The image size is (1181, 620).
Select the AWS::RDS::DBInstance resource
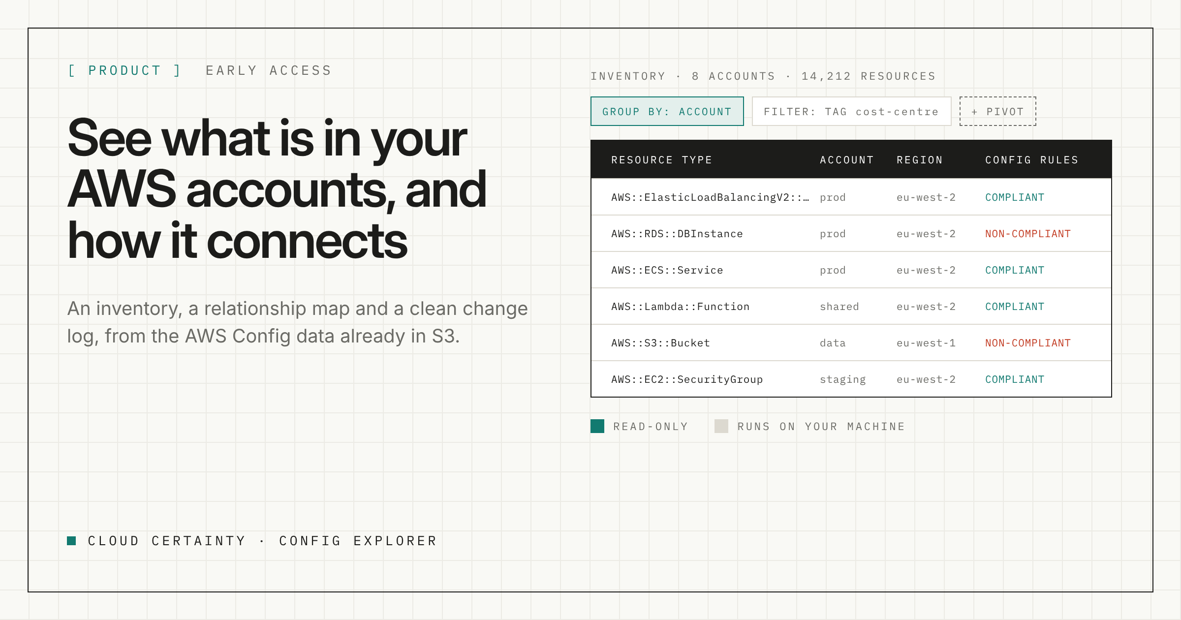(677, 234)
